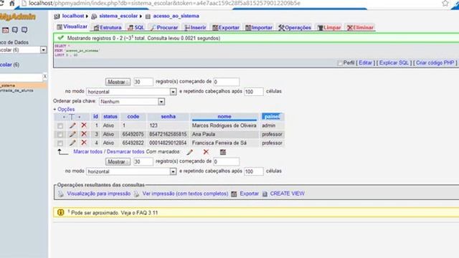Click CREATE VIEW link
The width and height of the screenshot is (459, 258).
[x=287, y=193]
